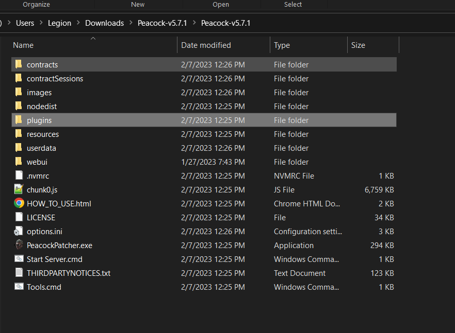
Task: Open the contracts folder icon
Action: tap(19, 64)
